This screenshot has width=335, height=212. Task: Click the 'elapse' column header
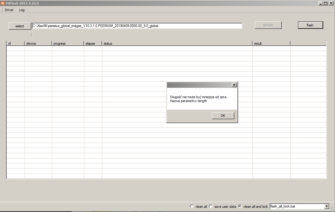tap(93, 44)
